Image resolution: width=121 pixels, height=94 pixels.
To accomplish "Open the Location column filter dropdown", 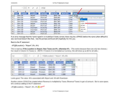I will (x=39, y=14).
